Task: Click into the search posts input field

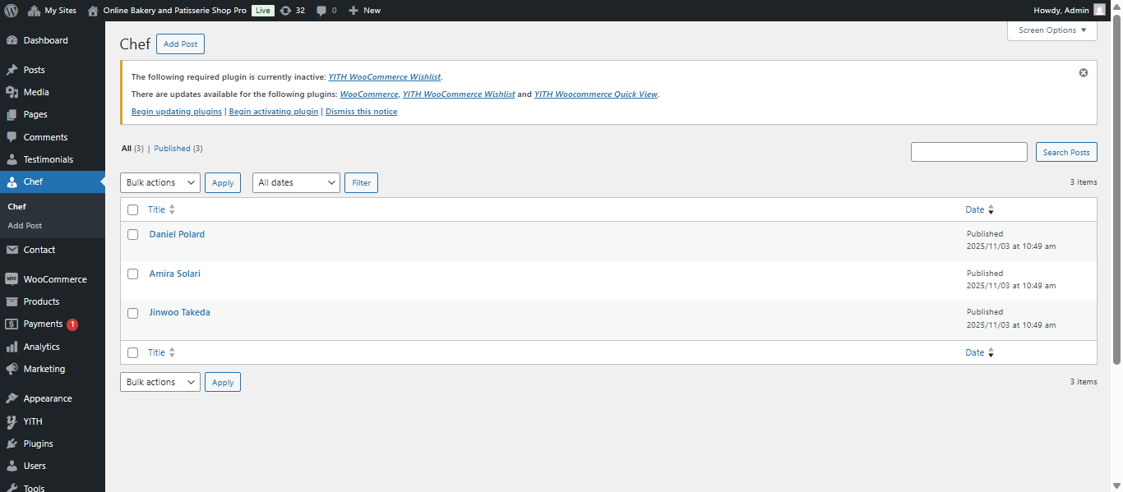Action: pyautogui.click(x=968, y=152)
